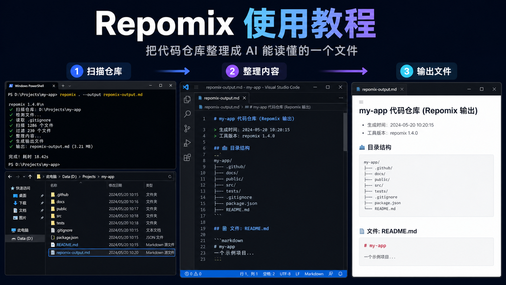The height and width of the screenshot is (285, 506).
Task: Go back in the File Explorer
Action: [10, 177]
